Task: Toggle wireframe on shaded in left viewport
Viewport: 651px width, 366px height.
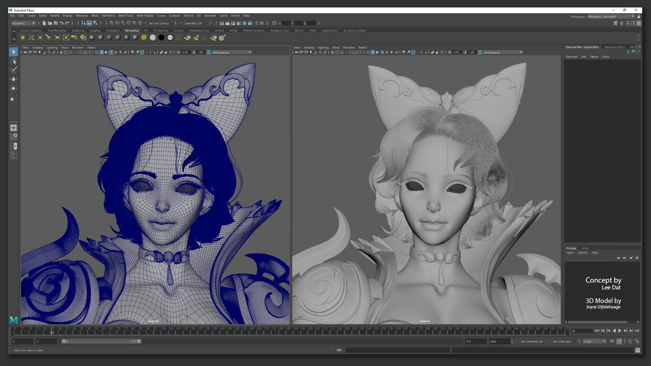Action: click(x=111, y=52)
